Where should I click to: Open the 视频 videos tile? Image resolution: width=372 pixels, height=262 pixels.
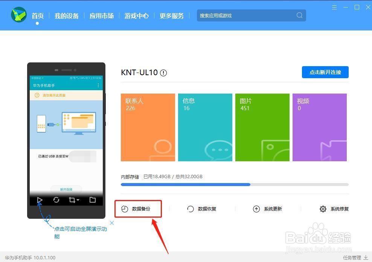(x=320, y=127)
